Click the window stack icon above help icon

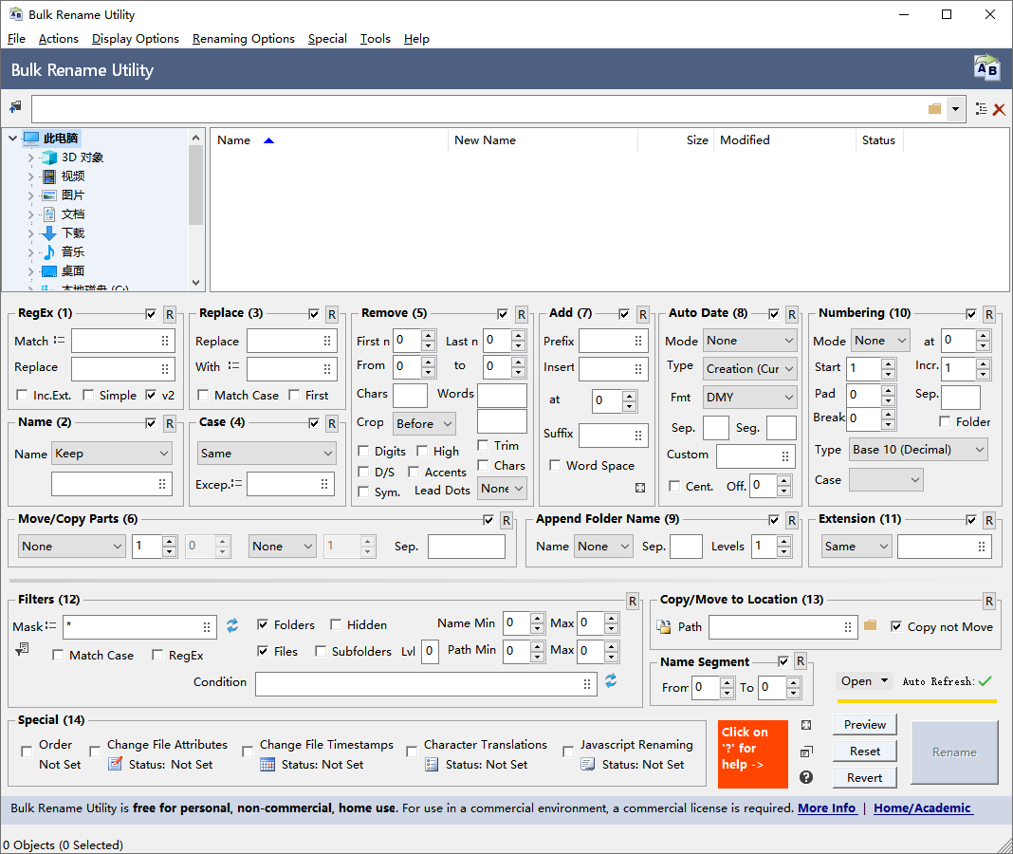coord(806,752)
